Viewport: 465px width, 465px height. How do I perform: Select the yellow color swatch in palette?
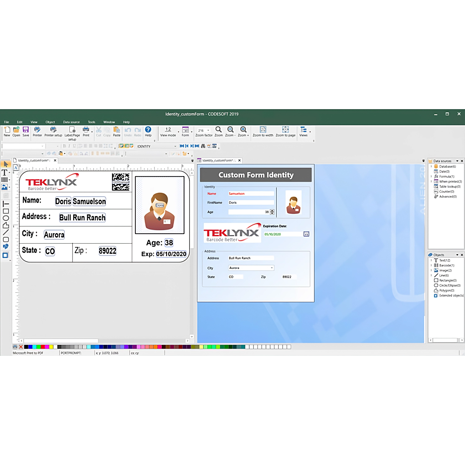[51, 347]
